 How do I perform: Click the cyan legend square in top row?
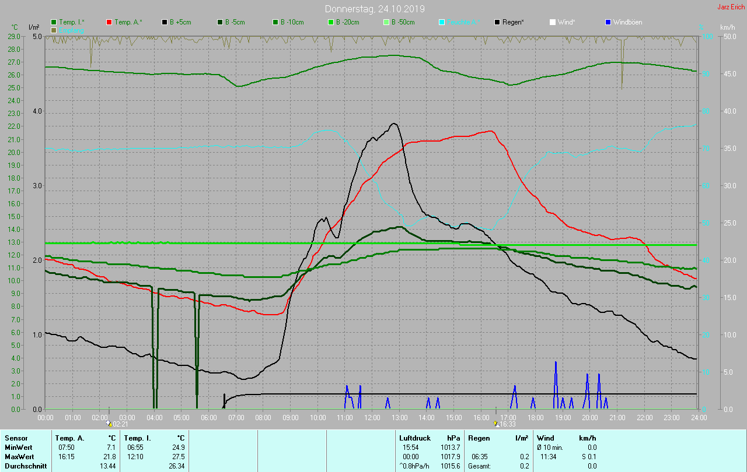pos(442,22)
